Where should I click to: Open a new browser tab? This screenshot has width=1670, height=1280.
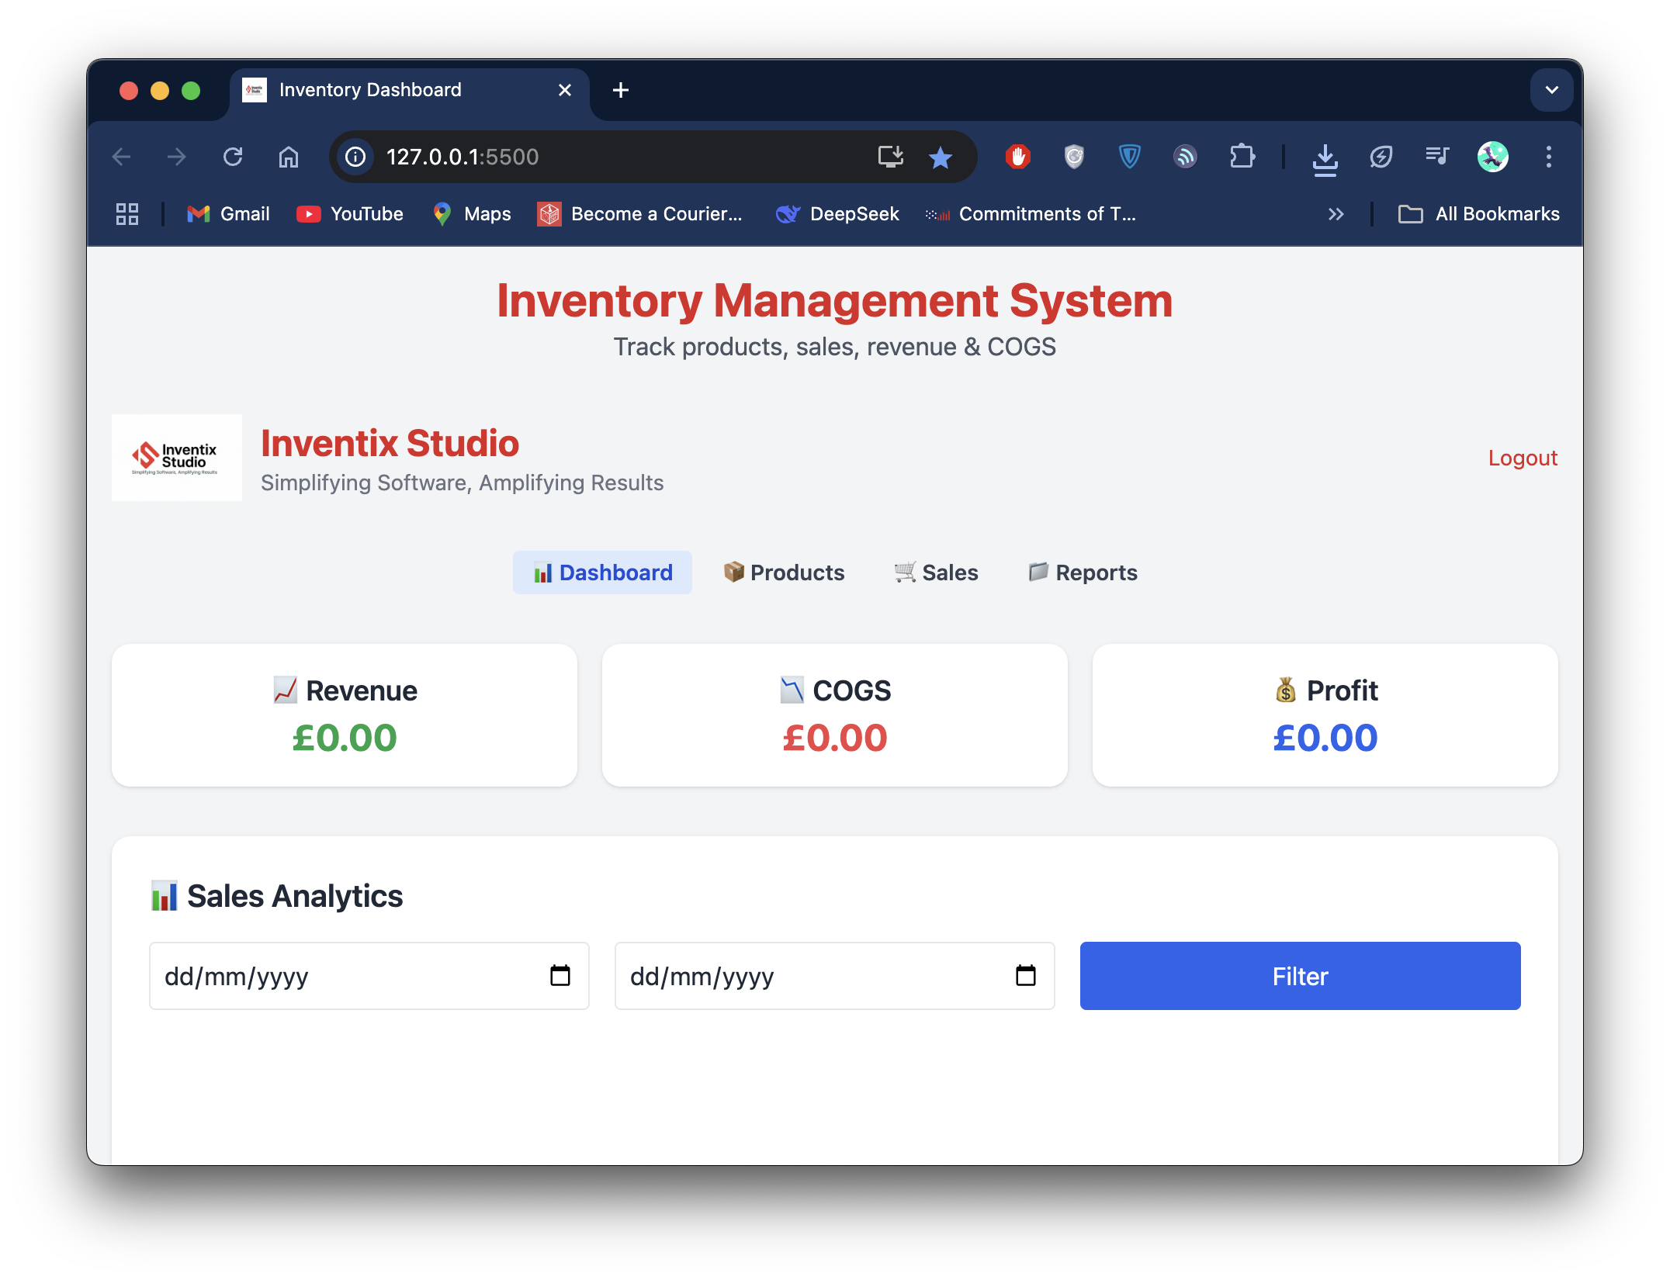[x=621, y=91]
